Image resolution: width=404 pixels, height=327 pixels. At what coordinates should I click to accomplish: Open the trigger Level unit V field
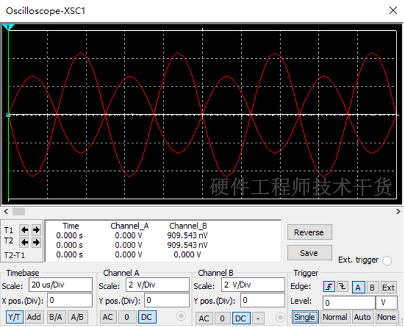coord(386,302)
